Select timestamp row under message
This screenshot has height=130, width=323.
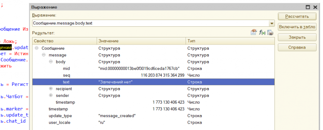(153, 102)
